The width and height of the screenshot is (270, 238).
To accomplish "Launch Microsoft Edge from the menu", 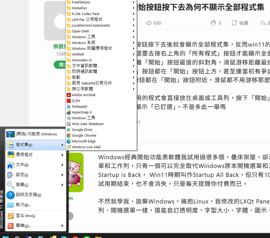I will point(101,141).
